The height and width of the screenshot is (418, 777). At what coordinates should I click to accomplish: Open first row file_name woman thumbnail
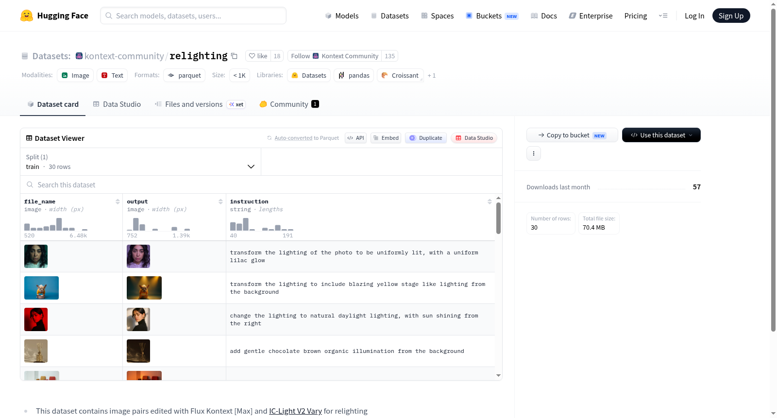tap(36, 256)
